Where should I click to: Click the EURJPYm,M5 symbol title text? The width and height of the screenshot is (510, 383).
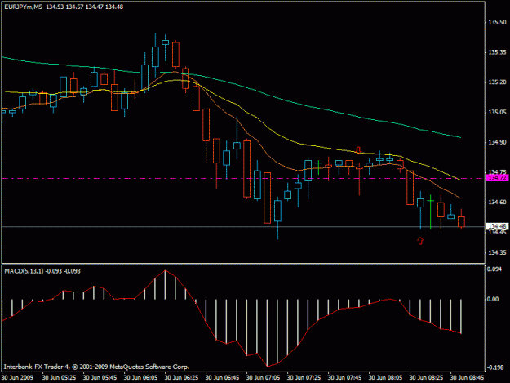coord(23,7)
